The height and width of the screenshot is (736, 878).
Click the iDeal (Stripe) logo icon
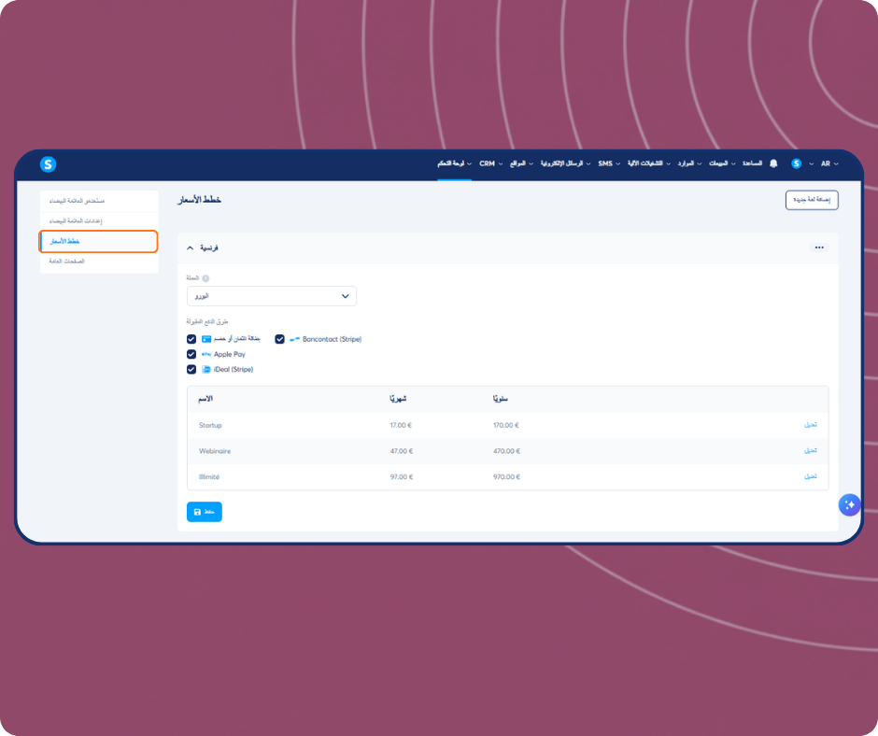(x=206, y=369)
